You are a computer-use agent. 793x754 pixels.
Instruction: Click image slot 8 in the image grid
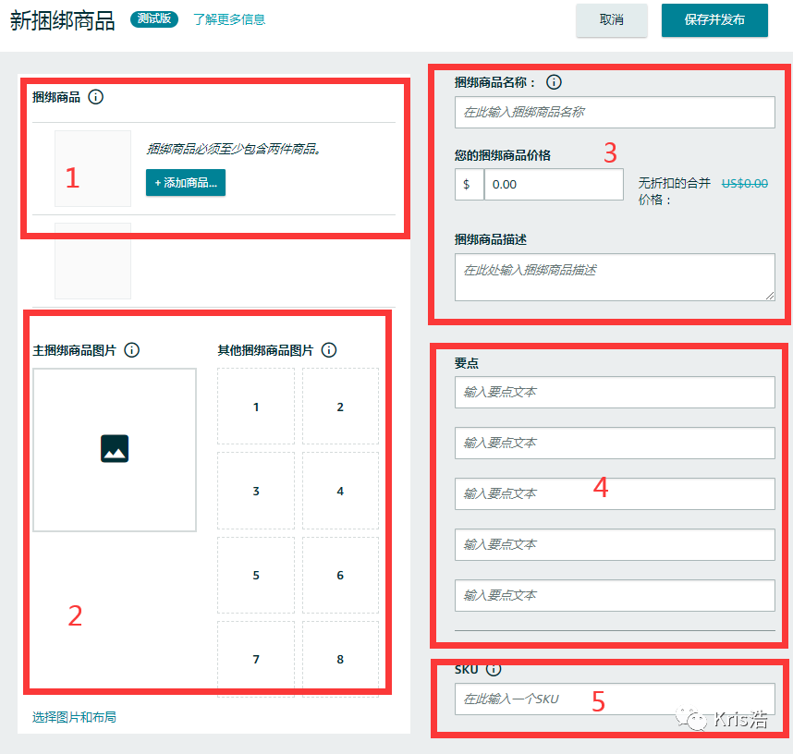coord(340,659)
